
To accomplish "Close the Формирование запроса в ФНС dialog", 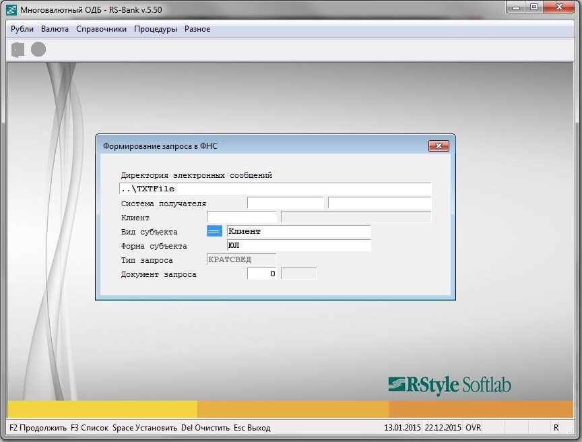I will [438, 146].
